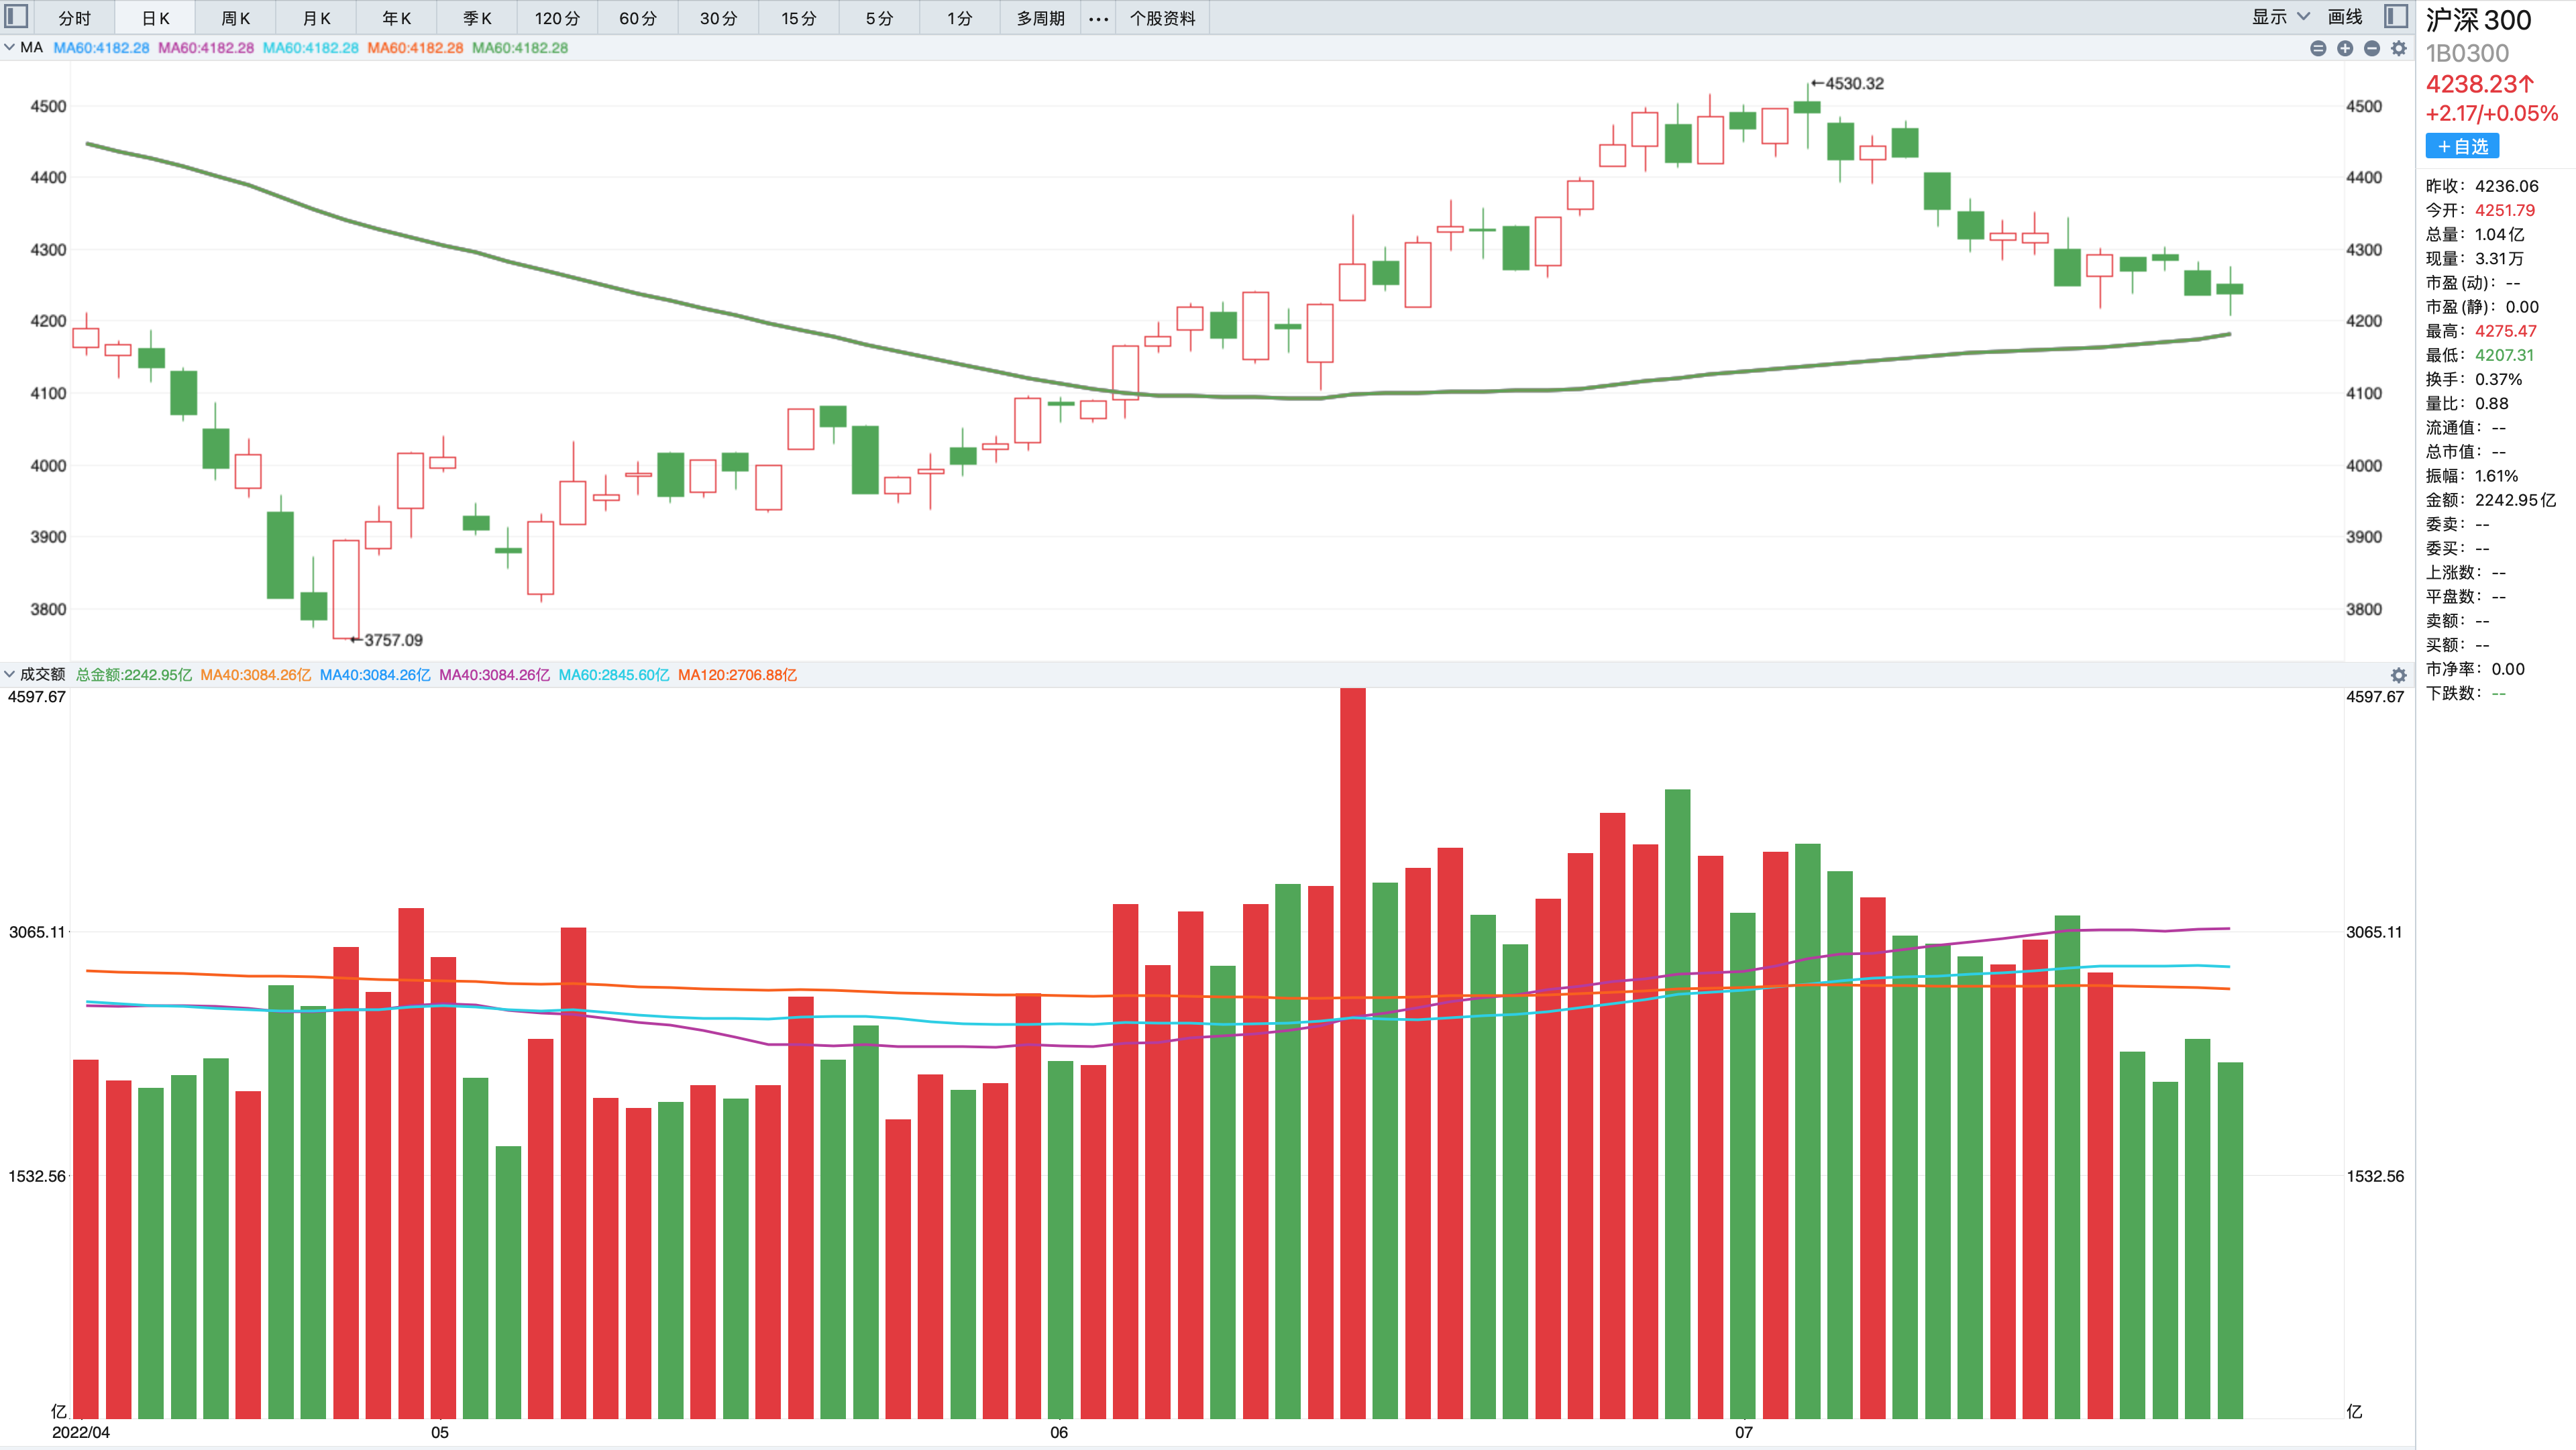Select the 60分 period tab
This screenshot has width=2576, height=1450.
click(x=637, y=18)
